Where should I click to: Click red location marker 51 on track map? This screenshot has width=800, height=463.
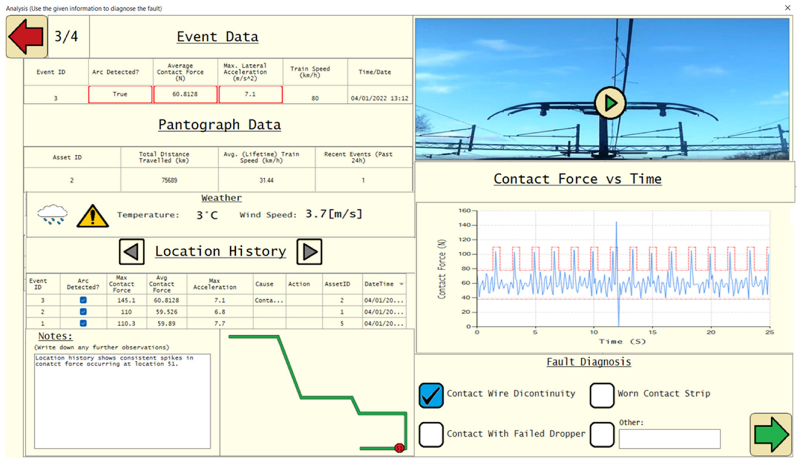click(x=399, y=448)
